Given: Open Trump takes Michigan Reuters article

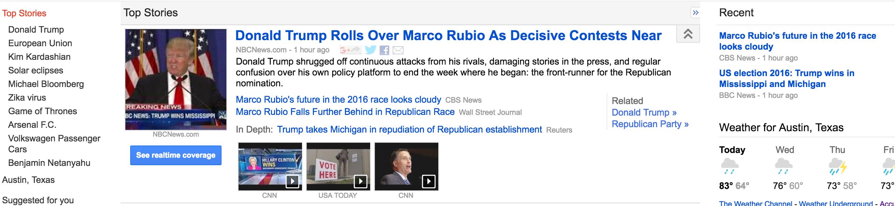Looking at the screenshot, I should point(409,130).
